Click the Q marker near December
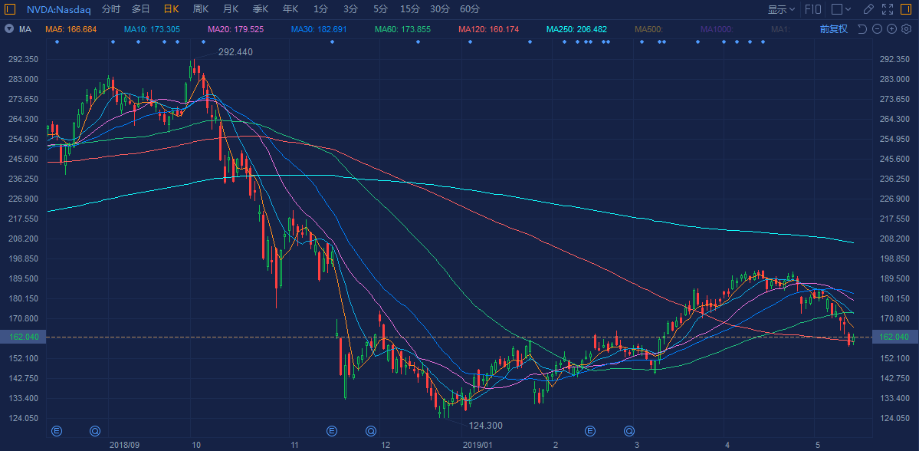 click(370, 431)
